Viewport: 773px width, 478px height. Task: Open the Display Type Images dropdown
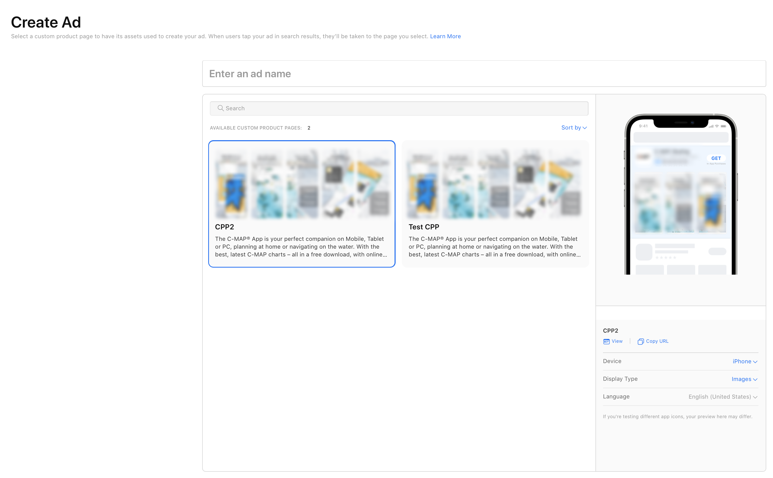coord(744,379)
